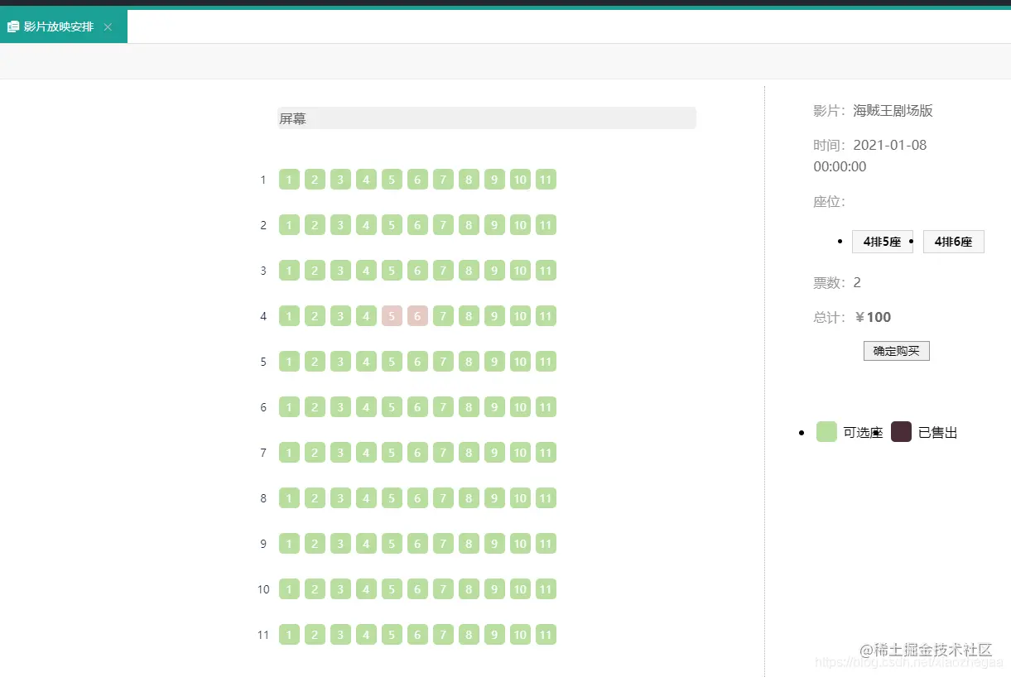Click the row 10 number label
Viewport: 1011px width, 677px height.
click(263, 589)
